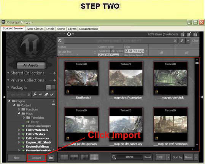Collapse the Content tree folder
This screenshot has height=164, width=205.
tap(14, 105)
